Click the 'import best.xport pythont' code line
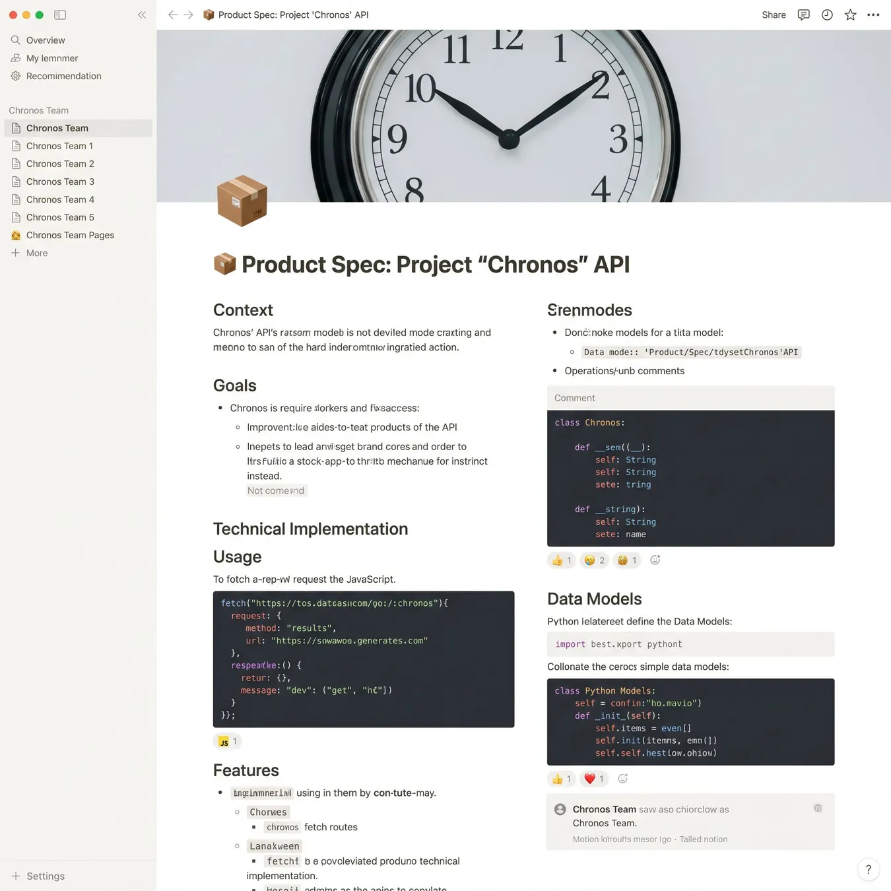 point(690,644)
